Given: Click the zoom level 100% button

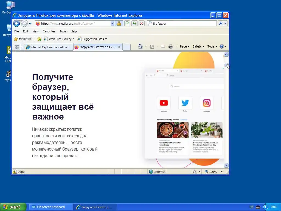Looking at the screenshot, I should click(x=211, y=172).
